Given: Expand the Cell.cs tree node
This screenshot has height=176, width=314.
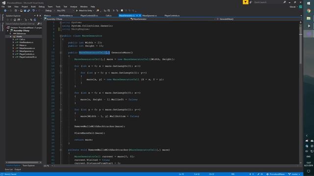Looking at the screenshot, I should tap(13, 40).
